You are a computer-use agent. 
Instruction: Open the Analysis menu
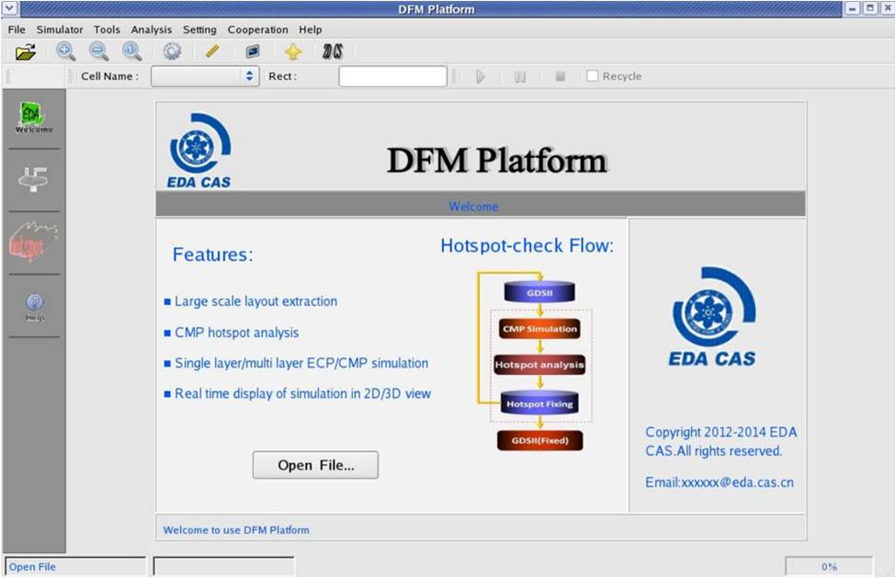151,29
